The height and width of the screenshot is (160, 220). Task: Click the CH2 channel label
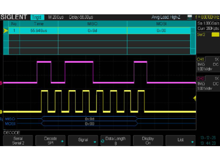[201, 78]
